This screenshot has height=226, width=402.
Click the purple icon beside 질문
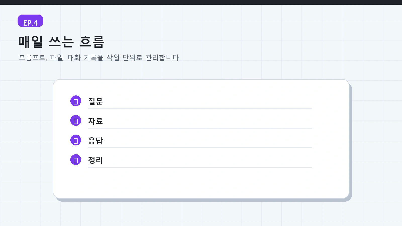(x=76, y=101)
